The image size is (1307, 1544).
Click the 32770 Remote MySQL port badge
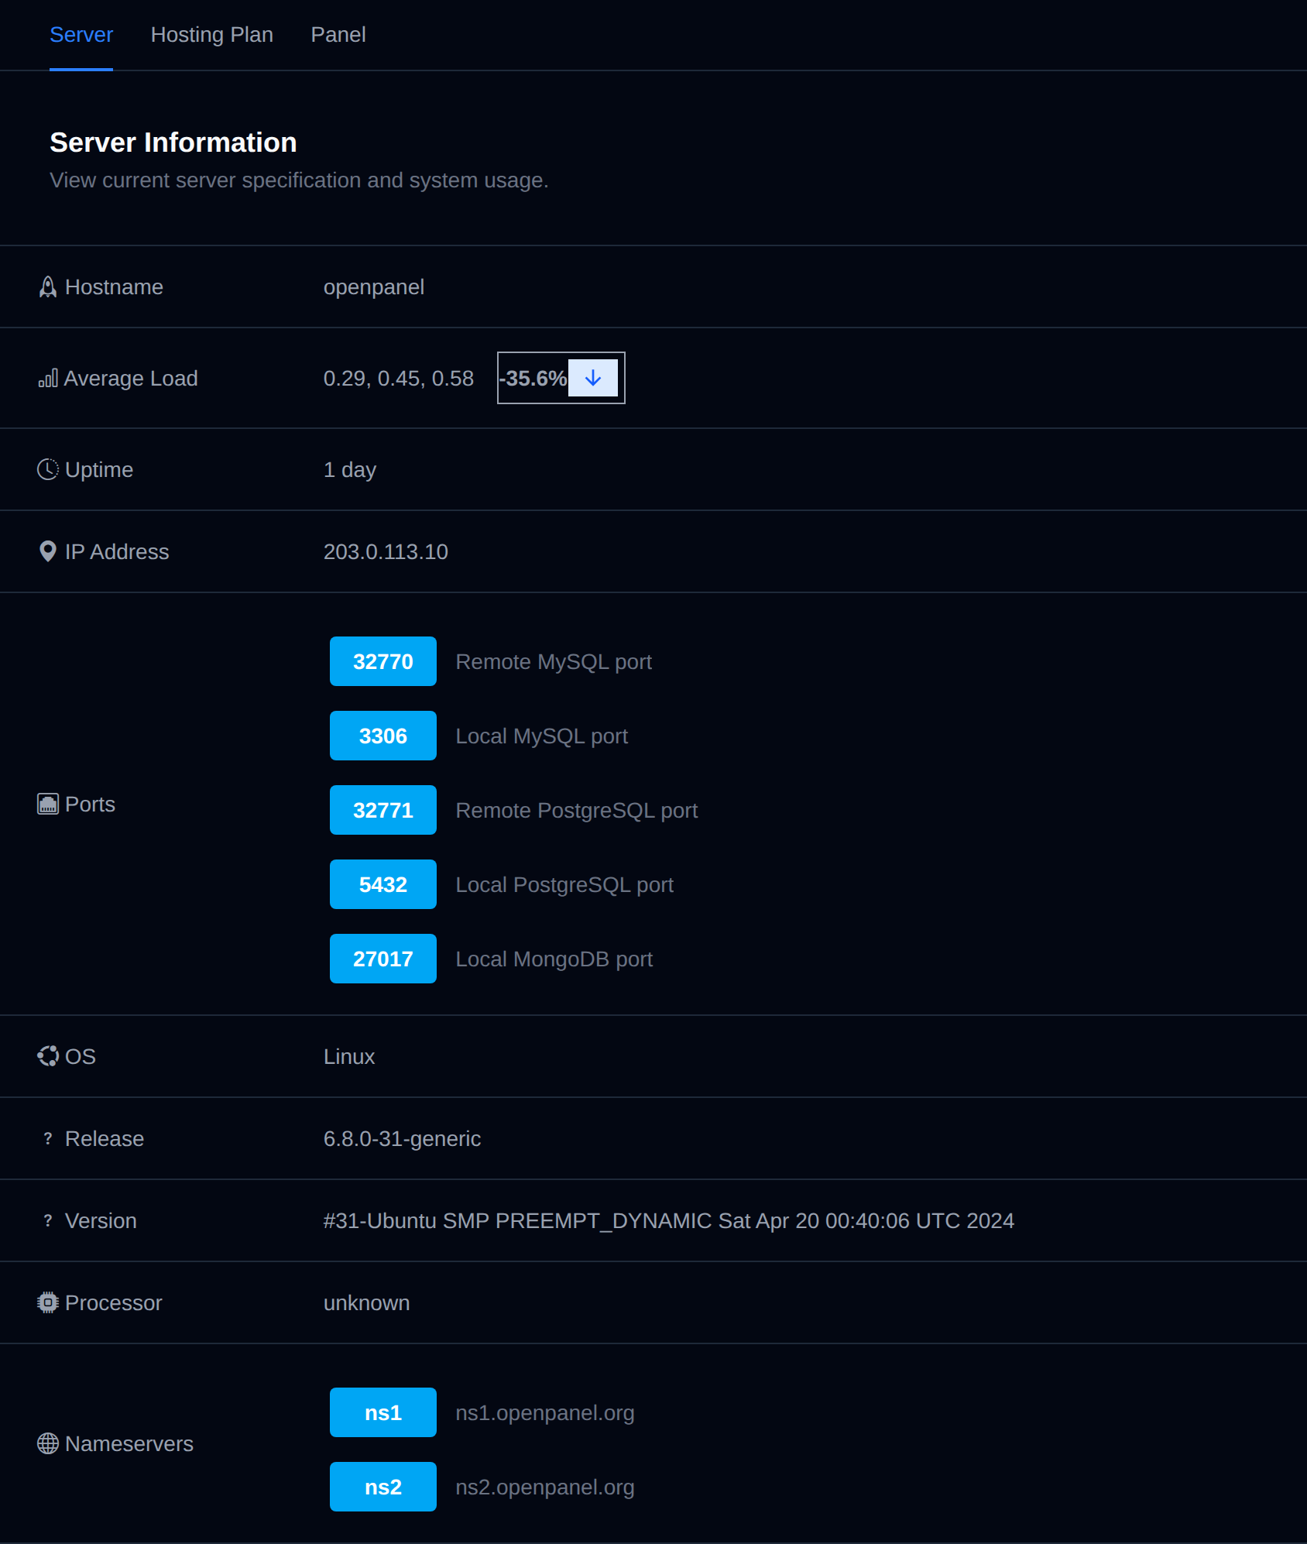(x=383, y=661)
